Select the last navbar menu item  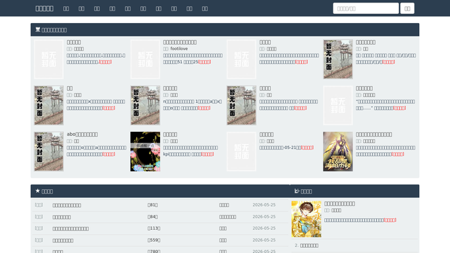tap(205, 9)
